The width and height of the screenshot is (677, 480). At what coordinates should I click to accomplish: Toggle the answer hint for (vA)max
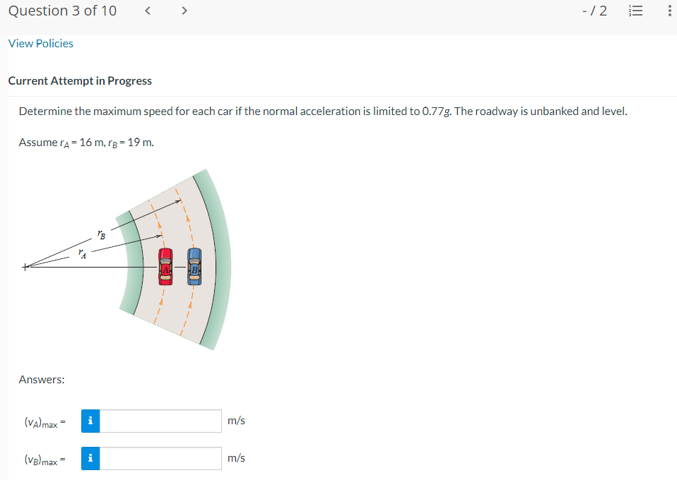coord(90,421)
